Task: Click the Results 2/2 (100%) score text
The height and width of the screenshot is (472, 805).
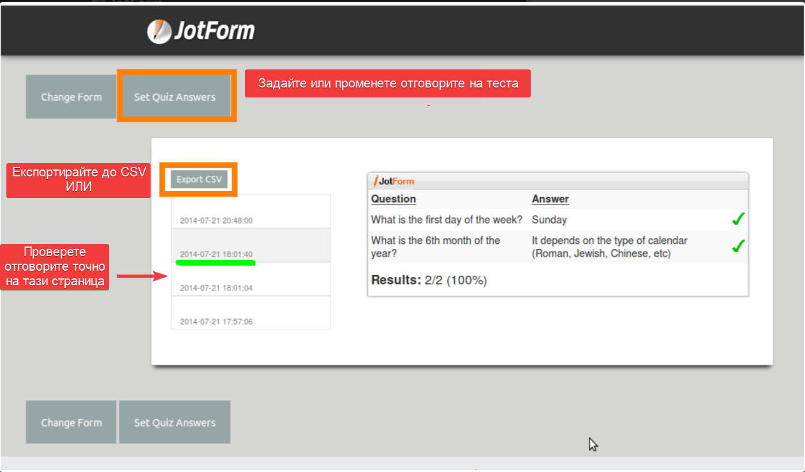Action: tap(429, 280)
